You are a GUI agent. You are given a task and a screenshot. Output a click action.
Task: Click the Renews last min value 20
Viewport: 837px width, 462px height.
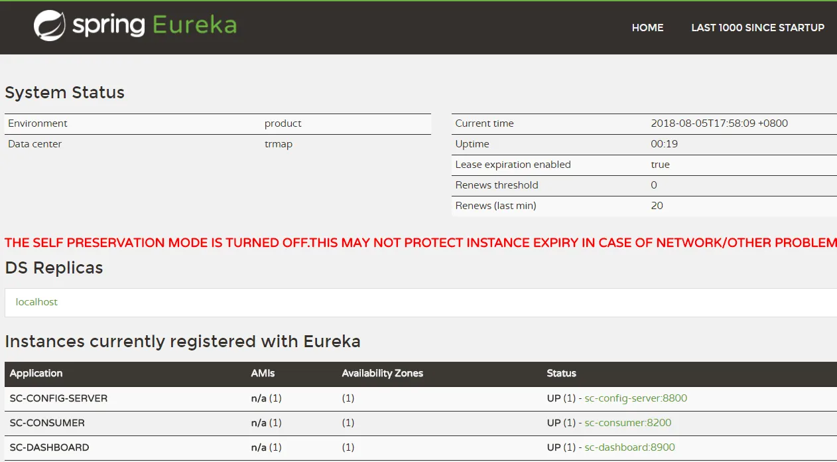657,206
